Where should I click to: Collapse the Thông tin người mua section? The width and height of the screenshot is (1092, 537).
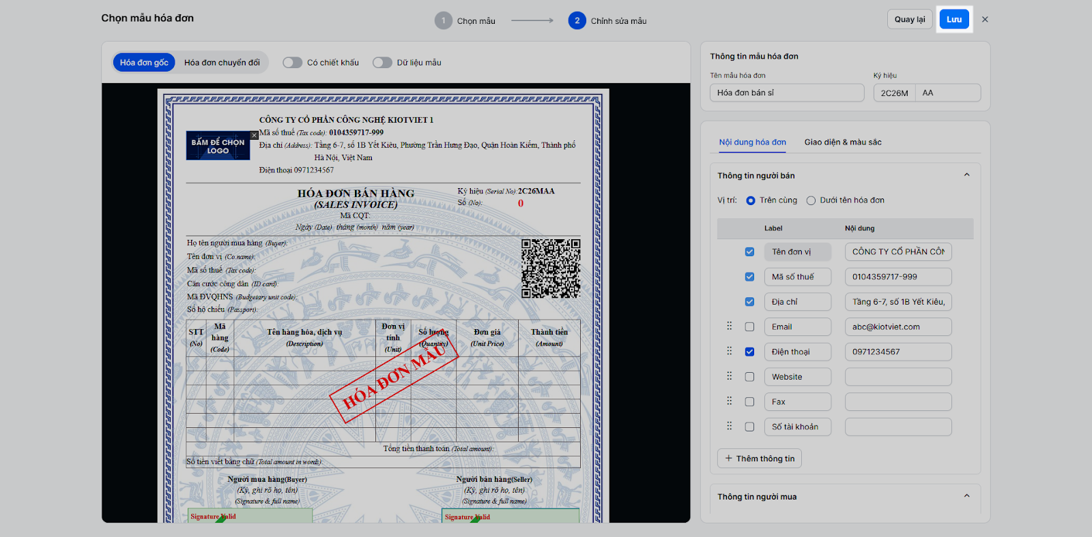coord(966,496)
